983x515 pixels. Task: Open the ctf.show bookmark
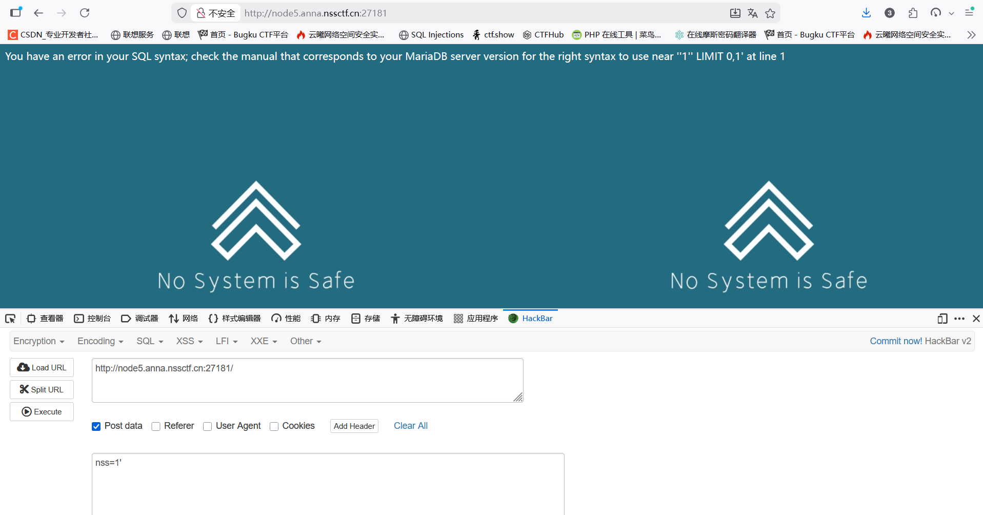click(493, 35)
